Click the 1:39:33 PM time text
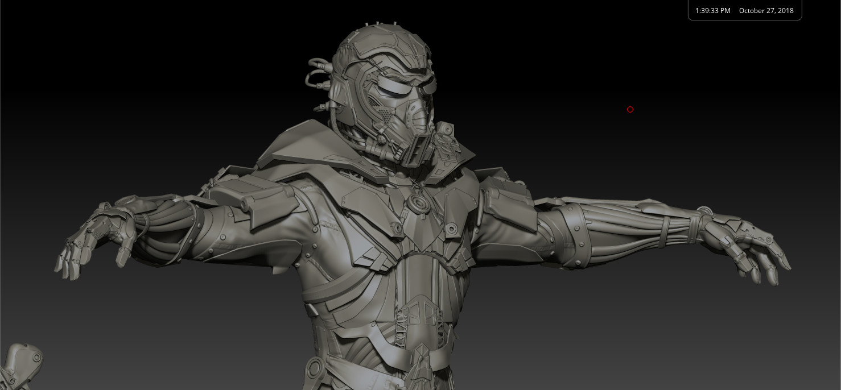This screenshot has height=390, width=841. [713, 11]
